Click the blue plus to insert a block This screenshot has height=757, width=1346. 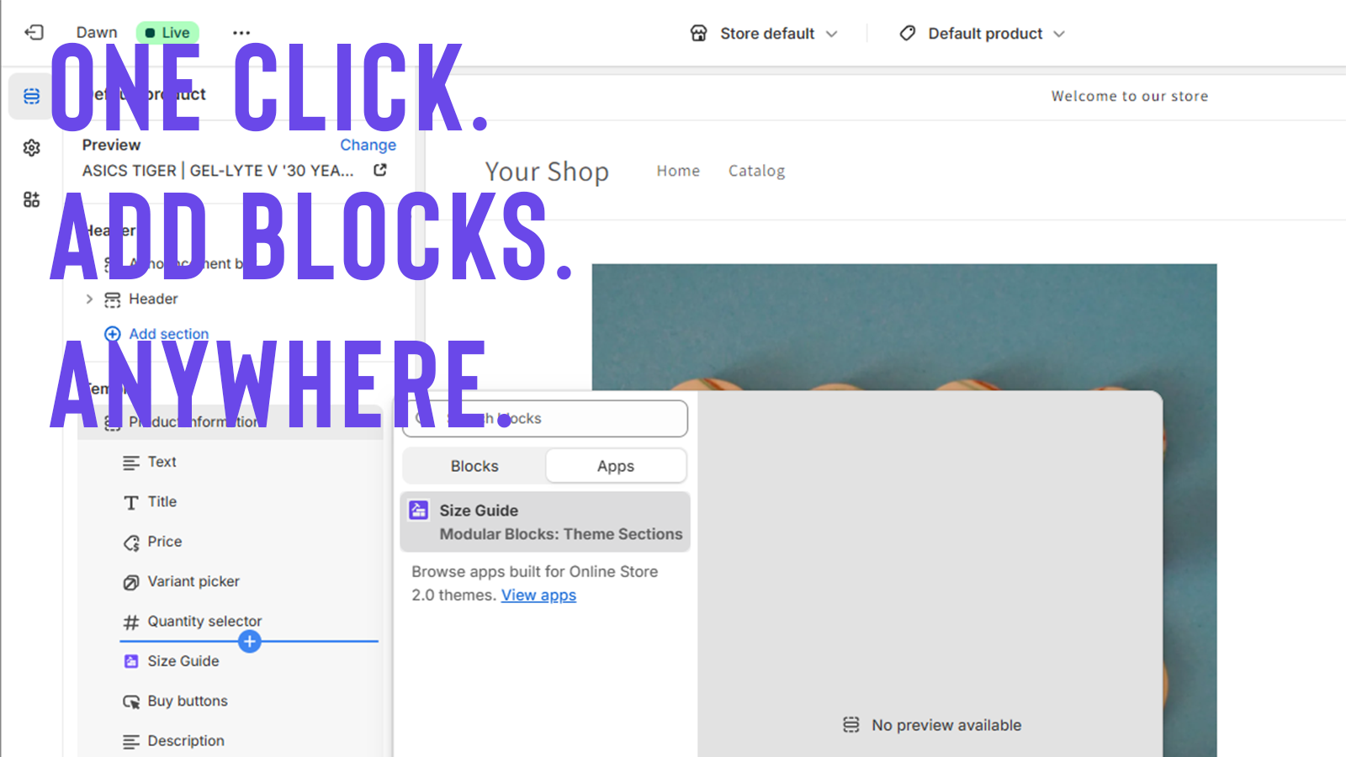coord(249,641)
